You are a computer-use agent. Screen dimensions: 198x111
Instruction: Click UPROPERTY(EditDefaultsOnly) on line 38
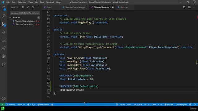click(x=79, y=86)
